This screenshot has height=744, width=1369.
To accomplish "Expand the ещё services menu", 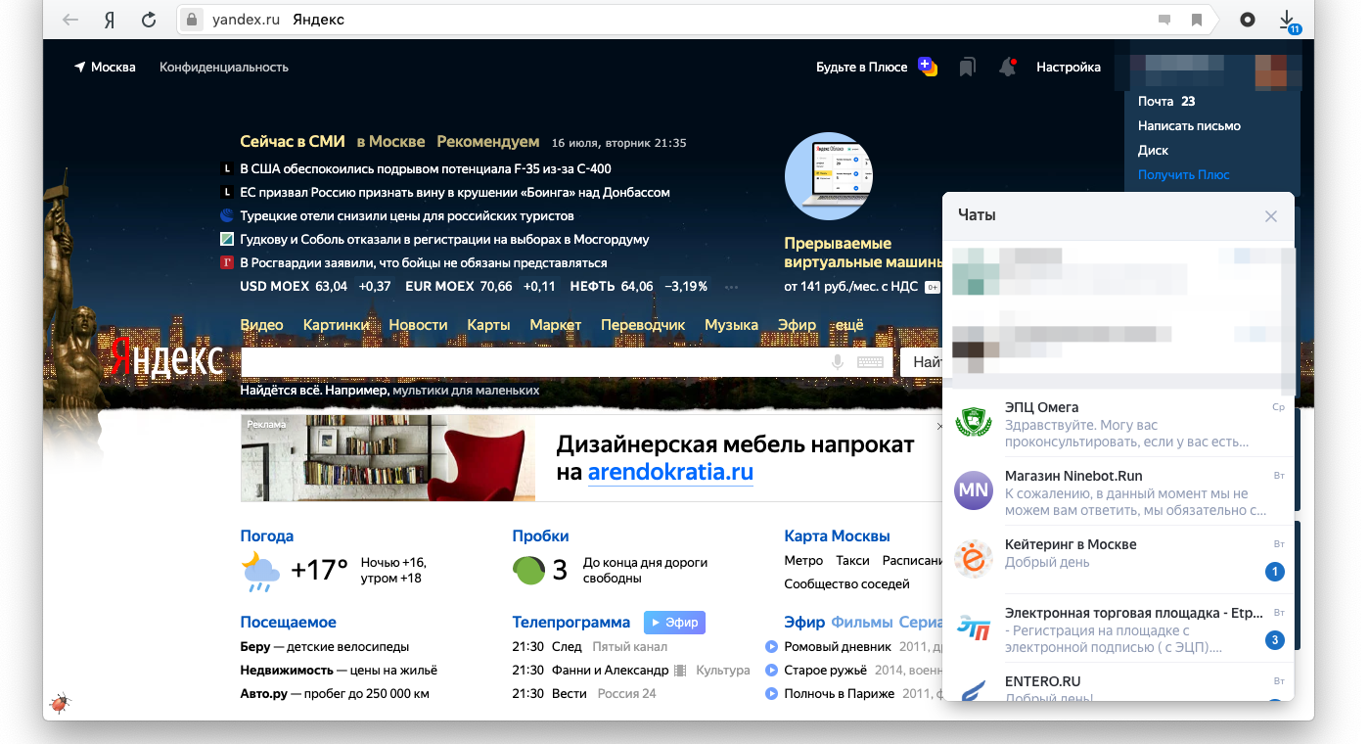I will coord(848,325).
